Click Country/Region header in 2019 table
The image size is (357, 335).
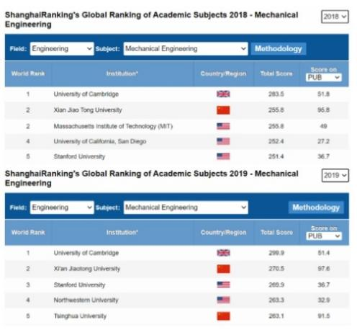tap(223, 233)
